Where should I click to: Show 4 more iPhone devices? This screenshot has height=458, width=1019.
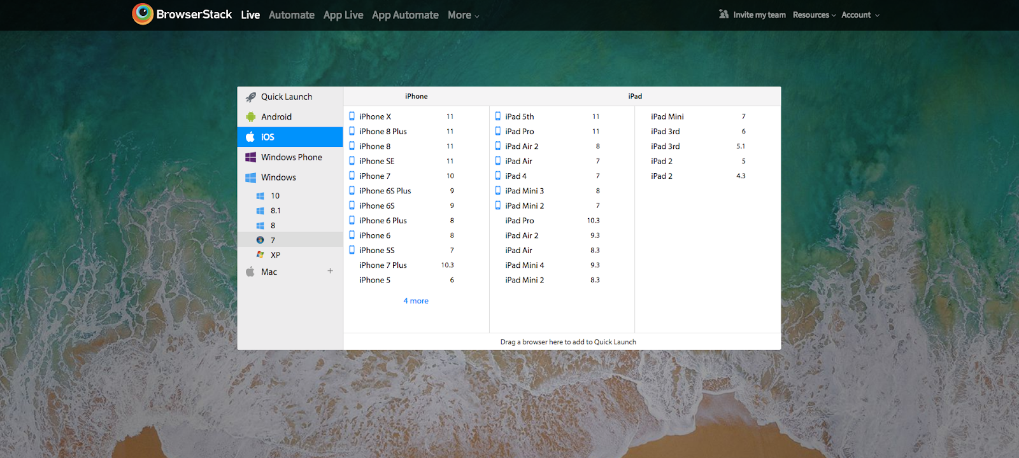[x=416, y=301]
